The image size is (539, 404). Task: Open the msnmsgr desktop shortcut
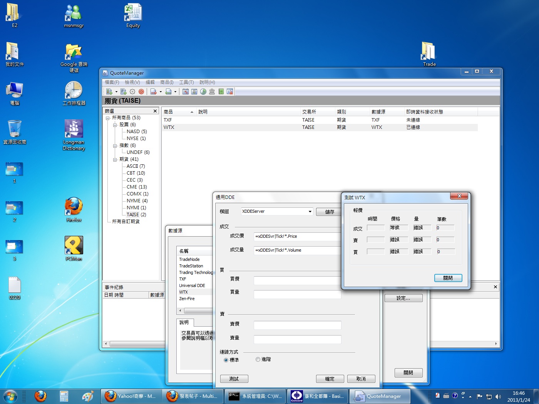click(x=74, y=16)
